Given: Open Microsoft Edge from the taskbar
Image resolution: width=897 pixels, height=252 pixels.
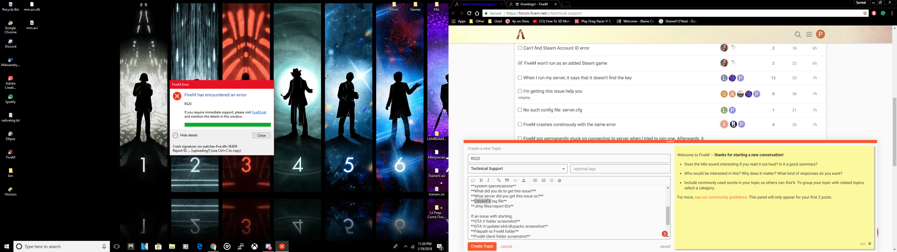Looking at the screenshot, I should coord(200,246).
